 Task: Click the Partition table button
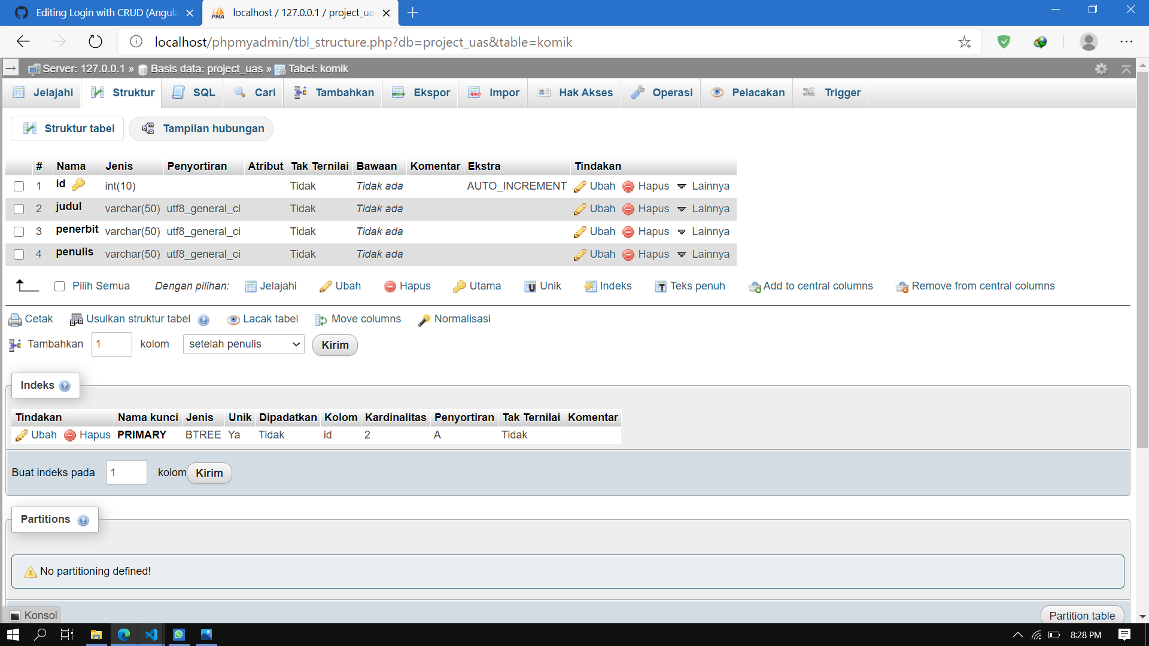[1082, 615]
